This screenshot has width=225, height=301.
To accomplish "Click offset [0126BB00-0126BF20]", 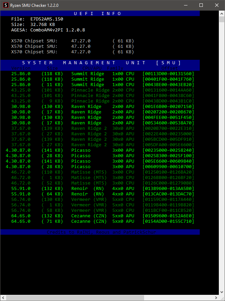I will point(168,178).
